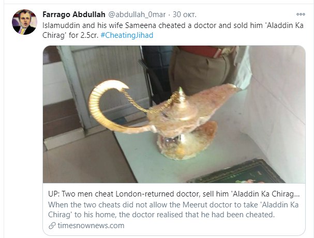314x238 pixels.
Task: Open the timesnownews.com domain link
Action: pyautogui.click(x=91, y=226)
